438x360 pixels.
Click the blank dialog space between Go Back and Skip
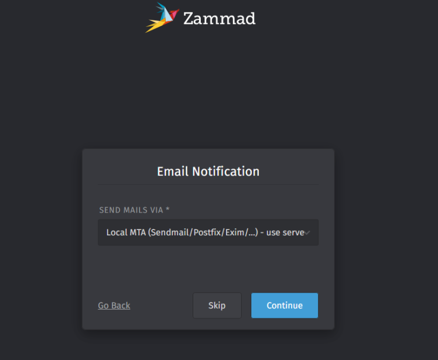(161, 306)
